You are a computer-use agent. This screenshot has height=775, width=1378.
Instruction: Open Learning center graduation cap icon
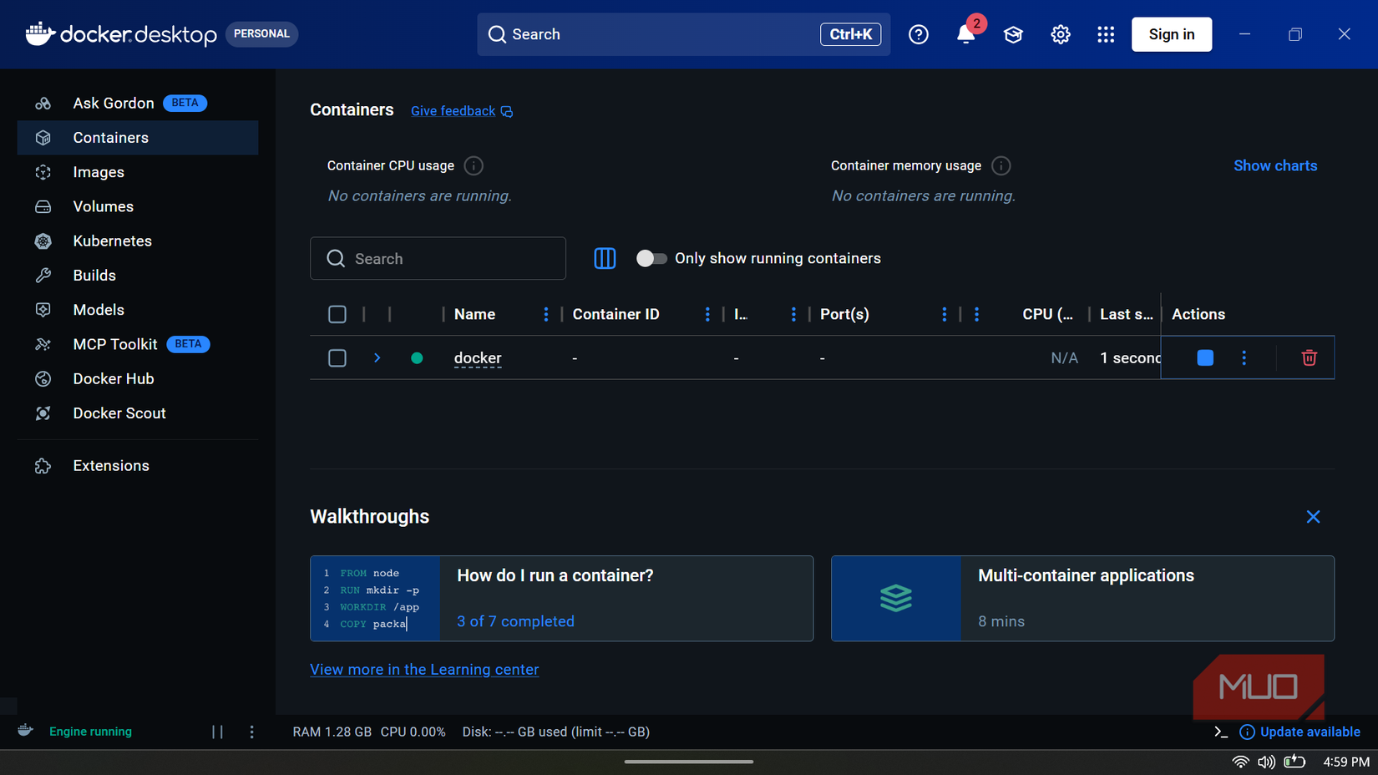[x=1013, y=34]
